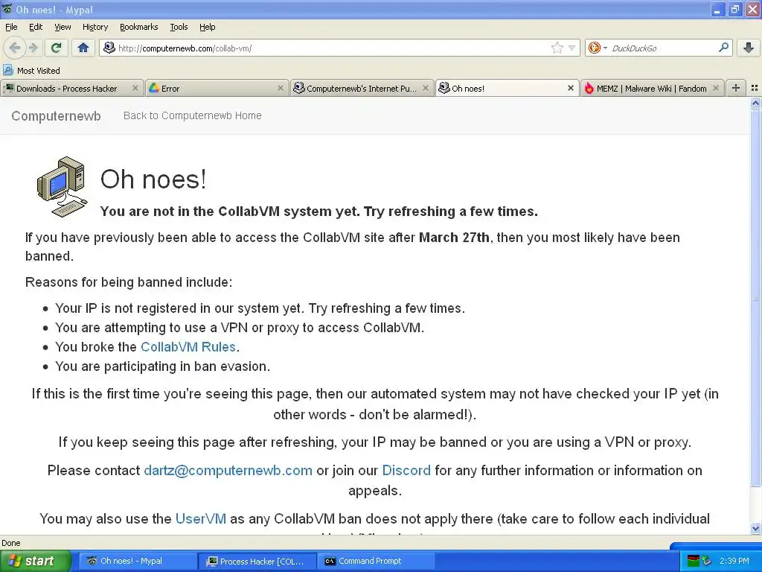Click the Done status bar text

[x=10, y=543]
